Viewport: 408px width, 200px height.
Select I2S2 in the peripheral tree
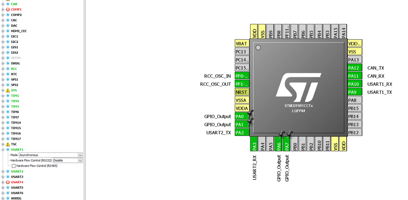15,53
